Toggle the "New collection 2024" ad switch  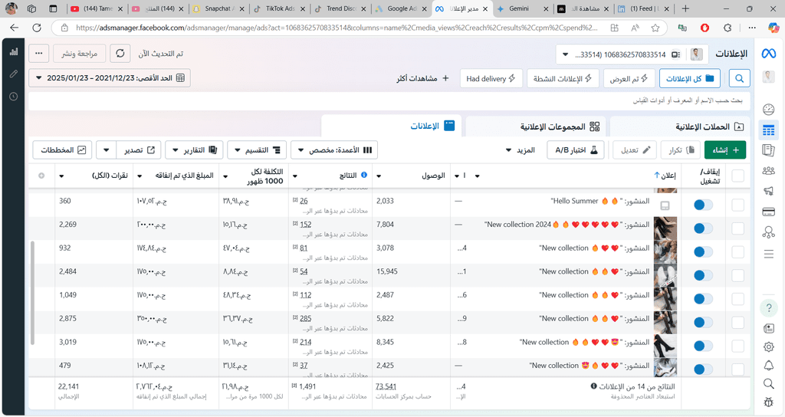(703, 228)
